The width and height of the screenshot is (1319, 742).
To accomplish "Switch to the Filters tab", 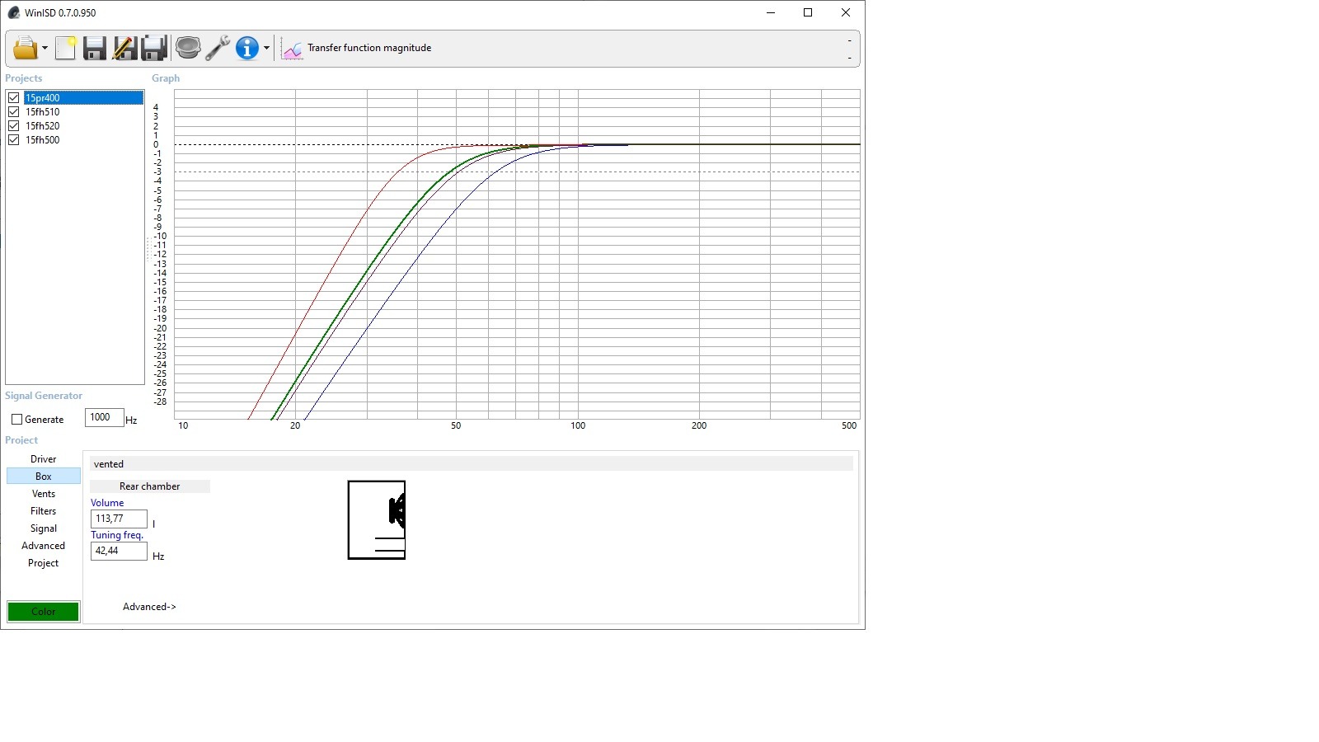I will (44, 511).
